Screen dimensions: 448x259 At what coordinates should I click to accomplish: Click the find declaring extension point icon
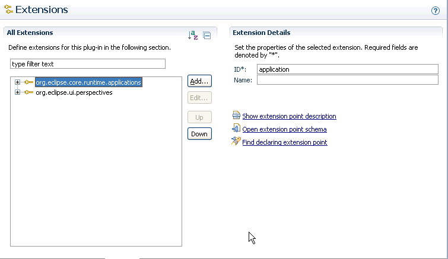236,141
